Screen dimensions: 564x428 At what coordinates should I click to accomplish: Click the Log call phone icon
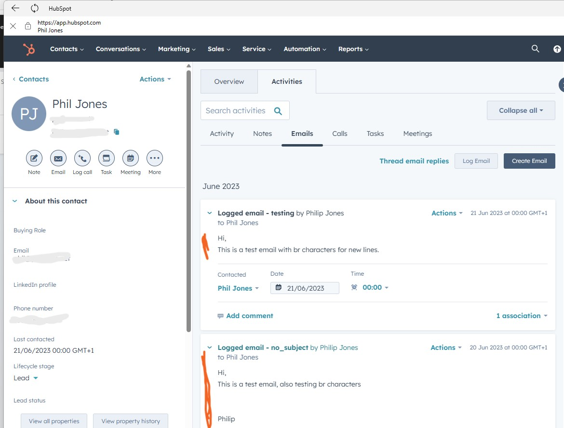pyautogui.click(x=82, y=158)
